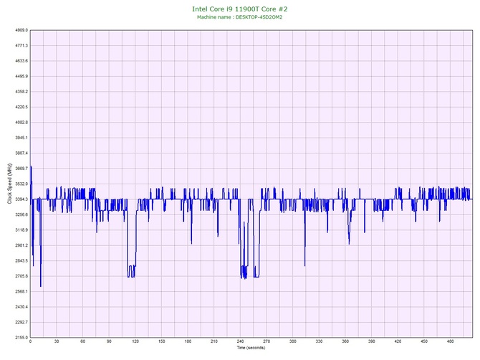This screenshot has height=360, width=480.
Task: Select the 4909.0 y-axis label
Action: coord(21,30)
